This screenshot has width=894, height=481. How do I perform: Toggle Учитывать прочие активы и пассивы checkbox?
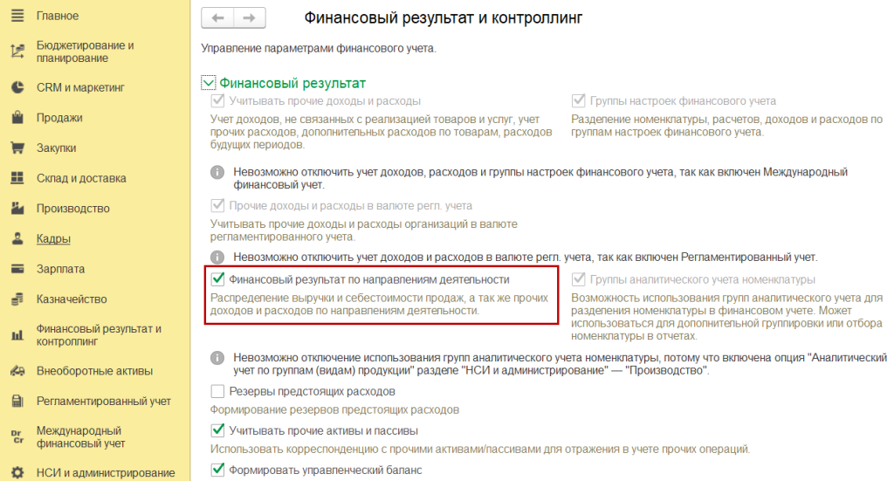tap(218, 431)
